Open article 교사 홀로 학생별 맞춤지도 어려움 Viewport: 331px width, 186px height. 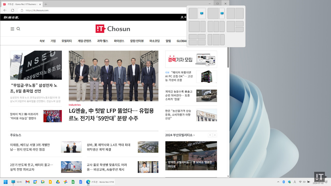point(107,167)
